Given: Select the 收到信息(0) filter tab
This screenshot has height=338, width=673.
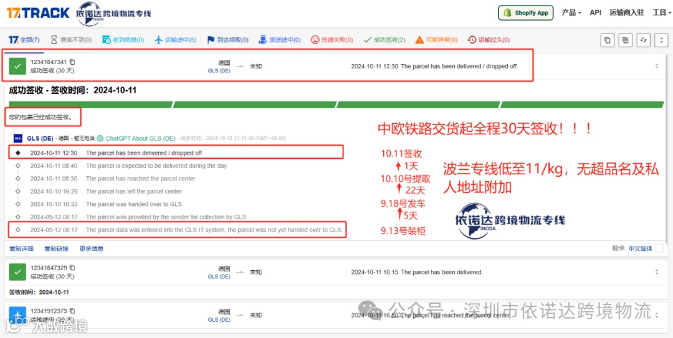Looking at the screenshot, I should click(x=123, y=40).
